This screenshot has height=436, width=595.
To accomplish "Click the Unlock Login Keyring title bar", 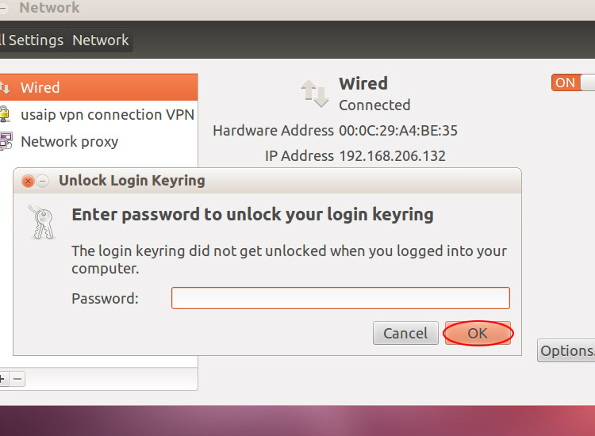I will tap(267, 181).
